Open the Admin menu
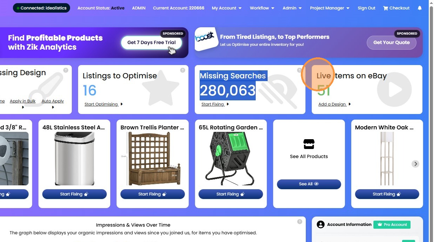The height and width of the screenshot is (242, 434). pyautogui.click(x=292, y=8)
